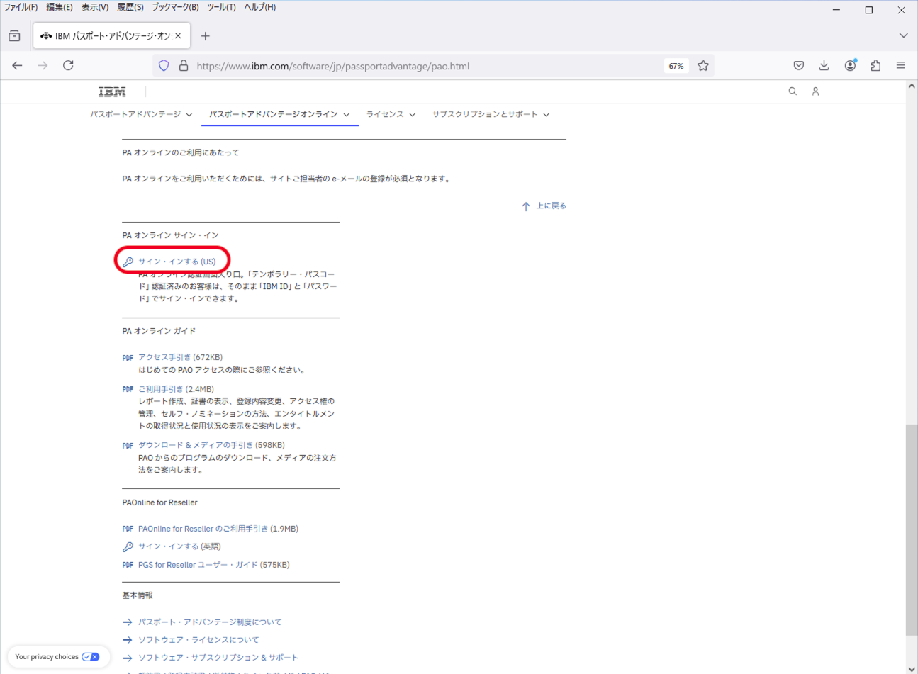Open a new tab with plus button

coord(205,36)
